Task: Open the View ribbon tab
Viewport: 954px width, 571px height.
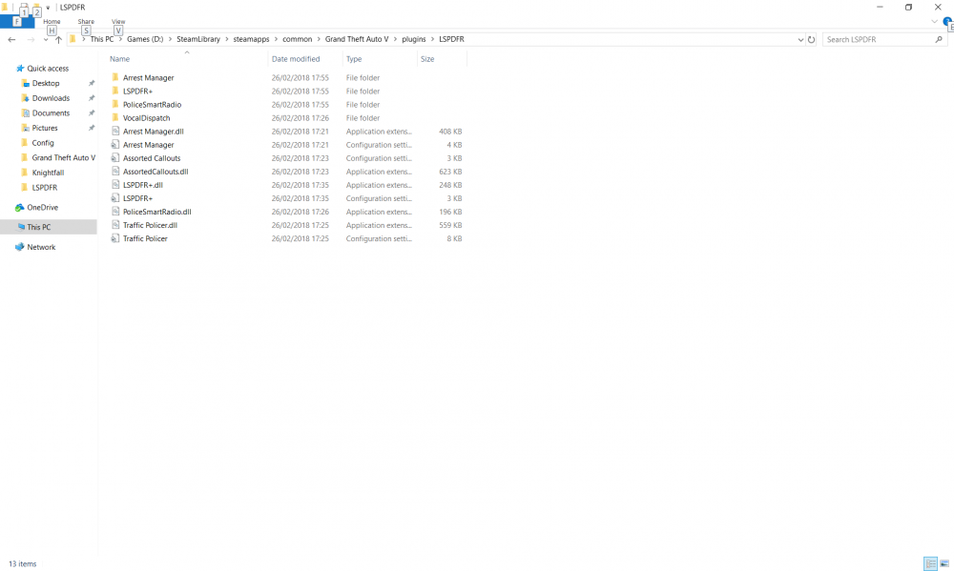Action: pyautogui.click(x=118, y=22)
